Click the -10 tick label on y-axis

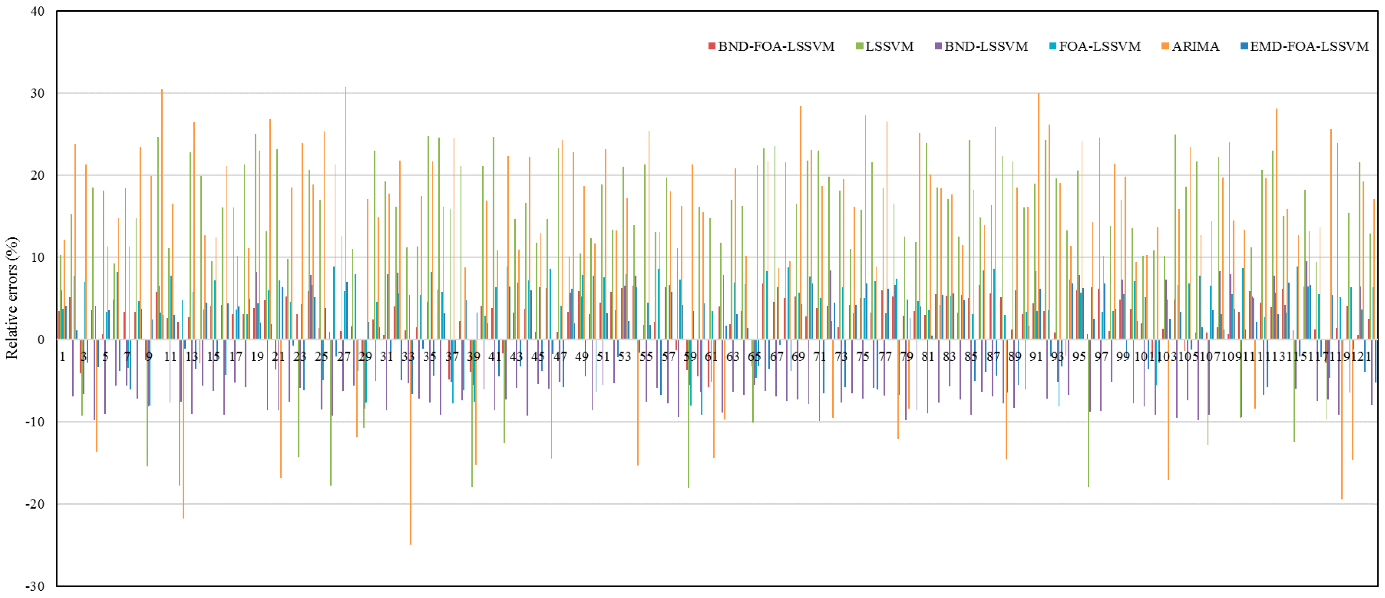click(x=36, y=422)
